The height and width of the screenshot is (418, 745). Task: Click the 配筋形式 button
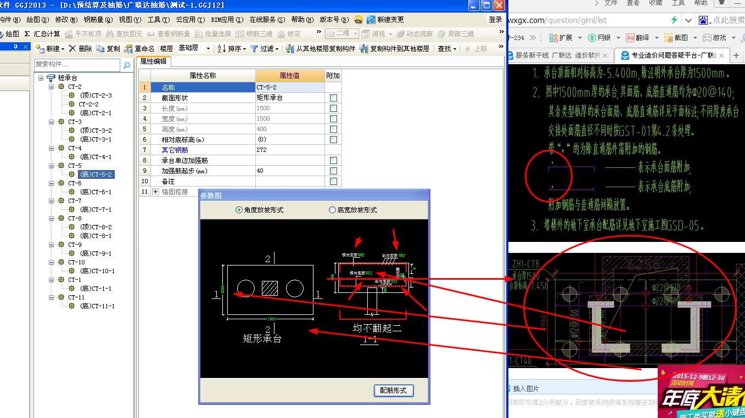coord(394,391)
